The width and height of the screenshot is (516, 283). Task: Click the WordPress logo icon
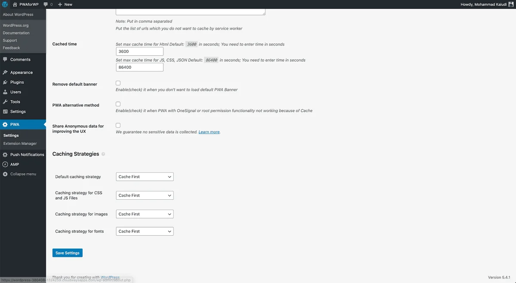[5, 4]
